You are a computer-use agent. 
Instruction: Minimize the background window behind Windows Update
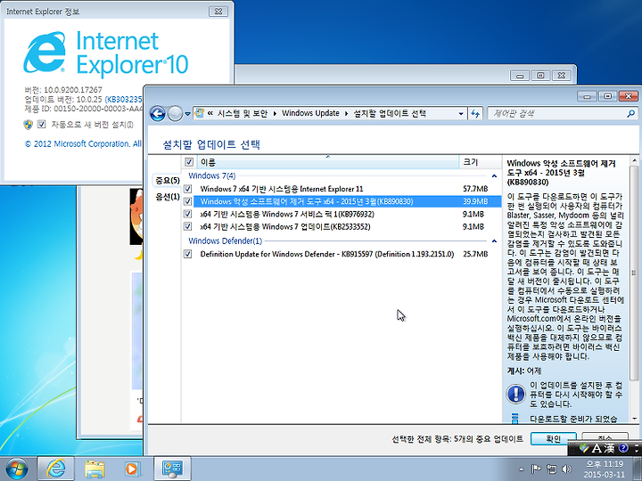point(520,75)
